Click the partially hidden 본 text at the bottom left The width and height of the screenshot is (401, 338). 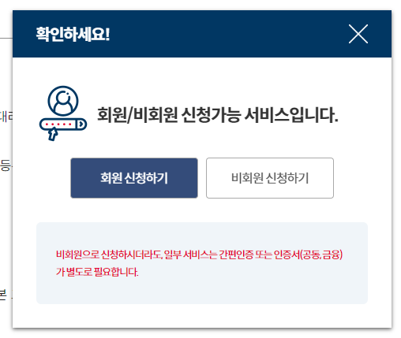point(3,295)
